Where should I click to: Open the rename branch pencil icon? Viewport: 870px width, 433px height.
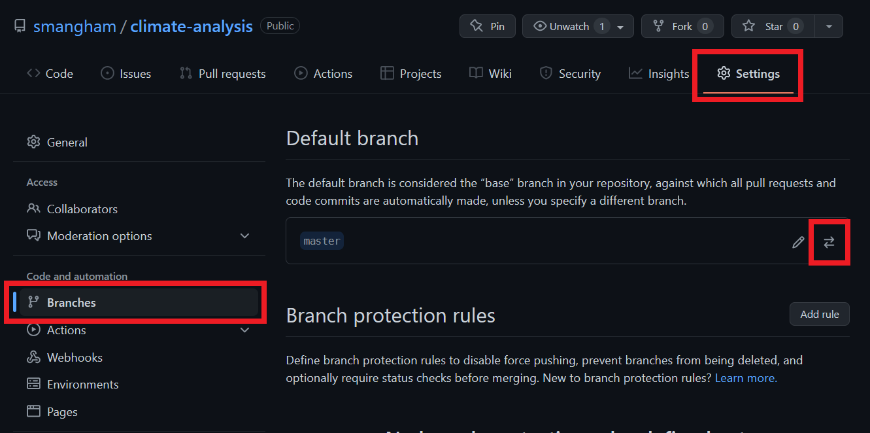798,242
